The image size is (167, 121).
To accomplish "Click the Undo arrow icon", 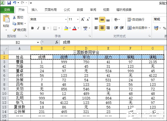I will point(15,3).
